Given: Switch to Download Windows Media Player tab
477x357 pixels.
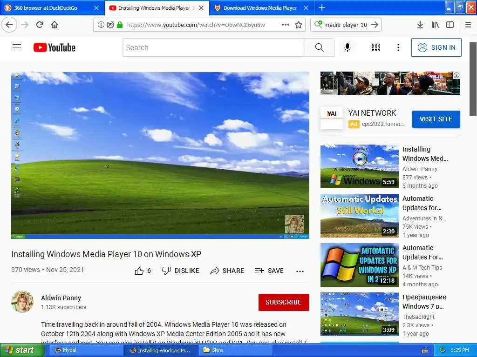Looking at the screenshot, I should click(260, 8).
